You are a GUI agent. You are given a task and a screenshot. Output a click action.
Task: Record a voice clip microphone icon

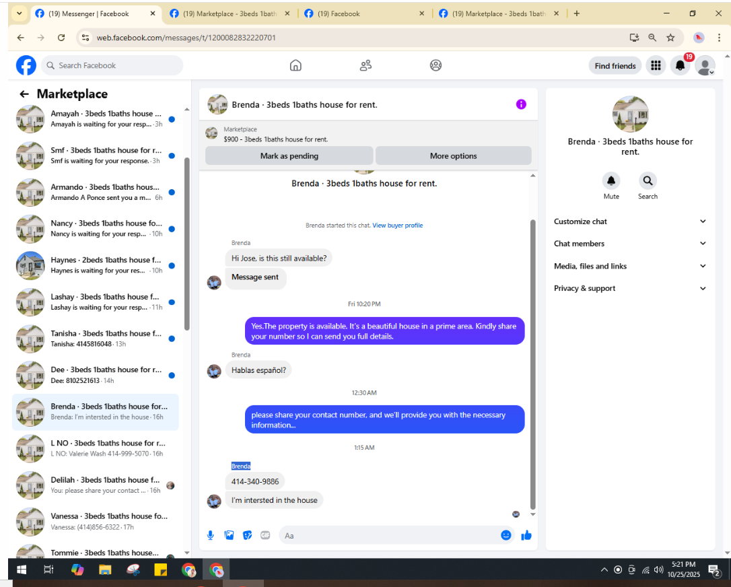tap(210, 535)
